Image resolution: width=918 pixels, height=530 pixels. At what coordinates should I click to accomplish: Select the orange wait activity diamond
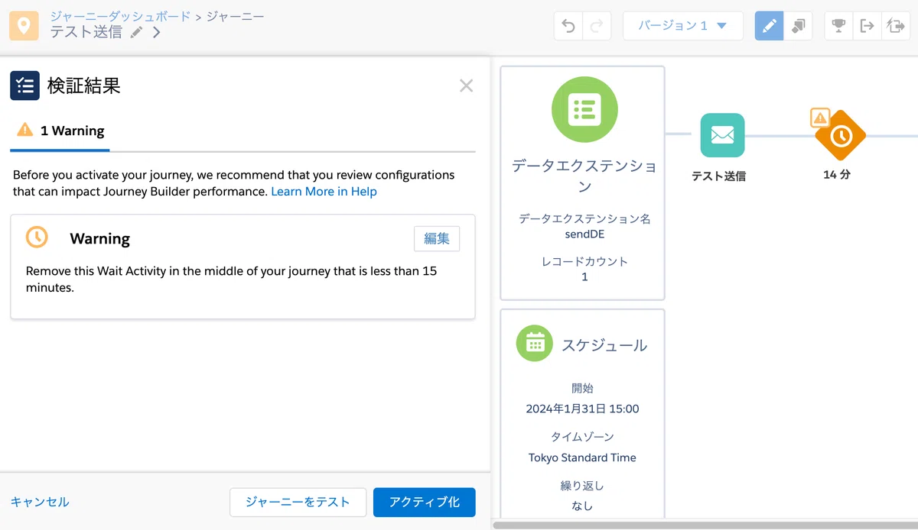(840, 136)
